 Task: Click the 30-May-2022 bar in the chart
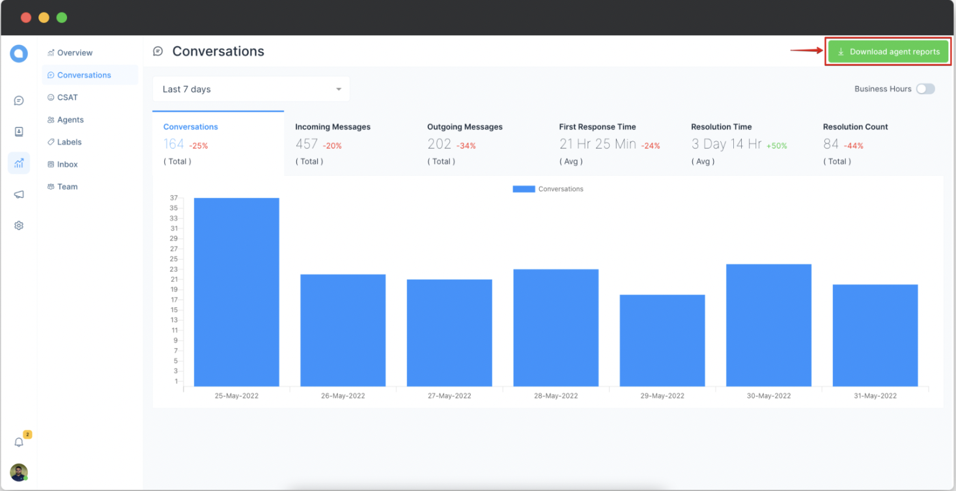(768, 325)
